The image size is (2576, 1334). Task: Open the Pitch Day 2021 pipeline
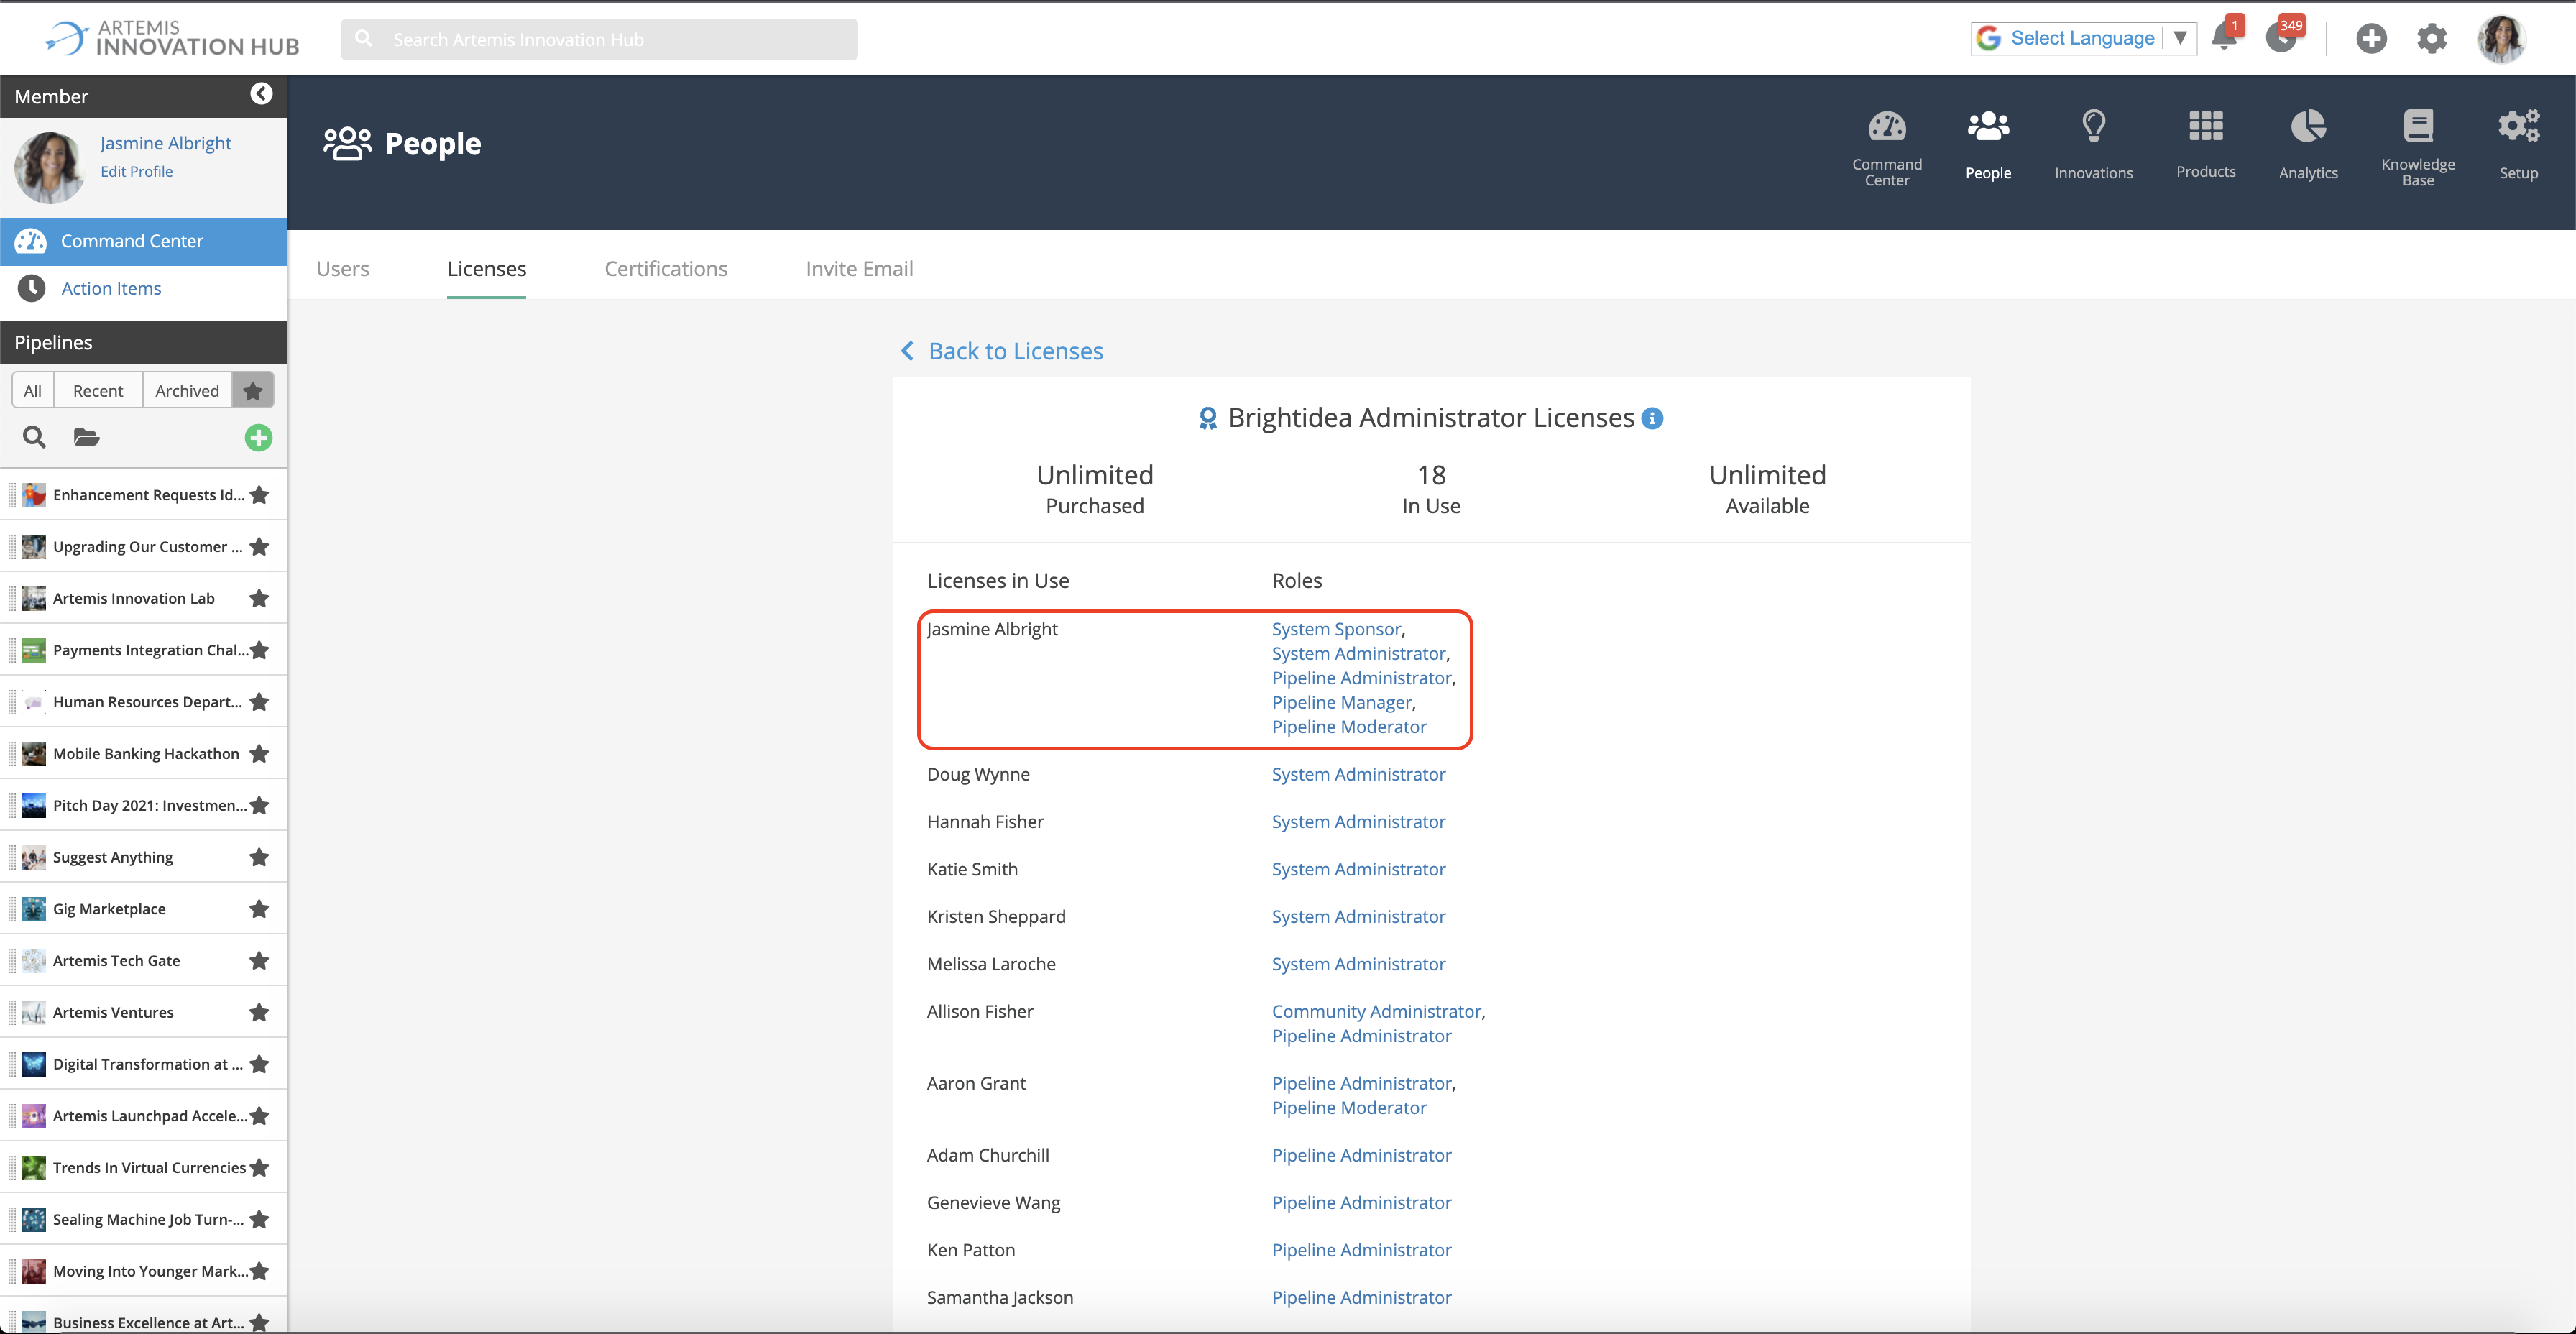coord(150,805)
